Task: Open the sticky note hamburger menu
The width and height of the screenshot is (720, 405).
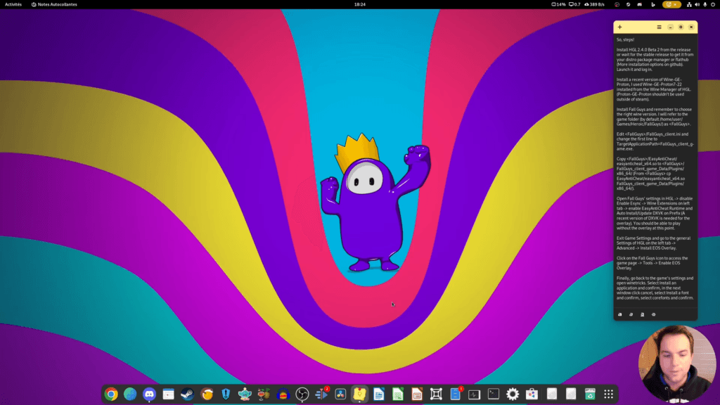Action: coord(659,27)
